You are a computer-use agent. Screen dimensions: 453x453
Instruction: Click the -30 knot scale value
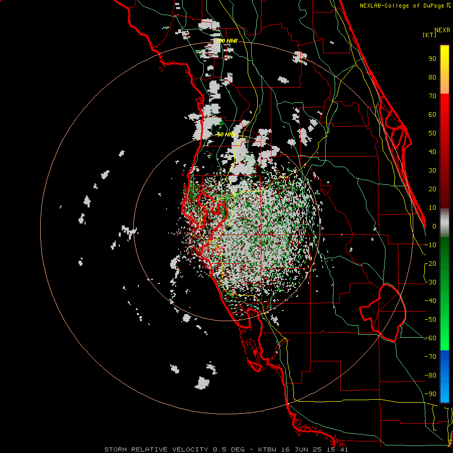430,282
